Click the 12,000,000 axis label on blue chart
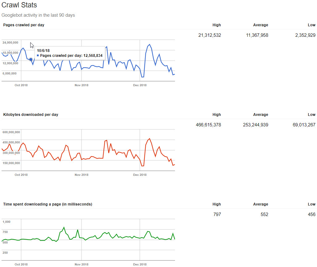This screenshot has width=317, height=267. click(x=10, y=63)
